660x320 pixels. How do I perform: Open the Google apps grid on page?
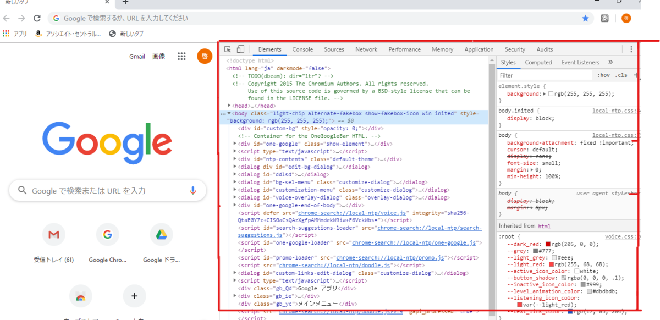pyautogui.click(x=182, y=56)
